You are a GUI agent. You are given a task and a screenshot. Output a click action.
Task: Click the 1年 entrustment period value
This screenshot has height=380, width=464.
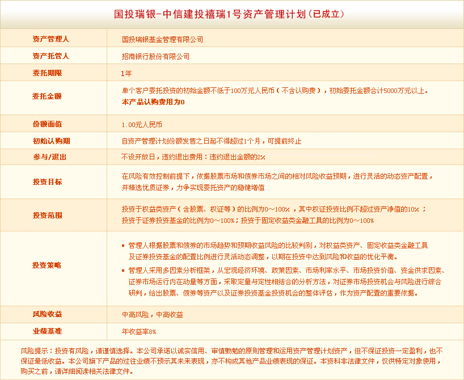tap(126, 74)
